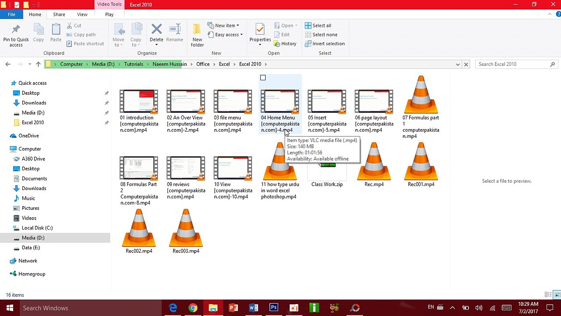Open OneDrive in sidebar

pyautogui.click(x=28, y=136)
